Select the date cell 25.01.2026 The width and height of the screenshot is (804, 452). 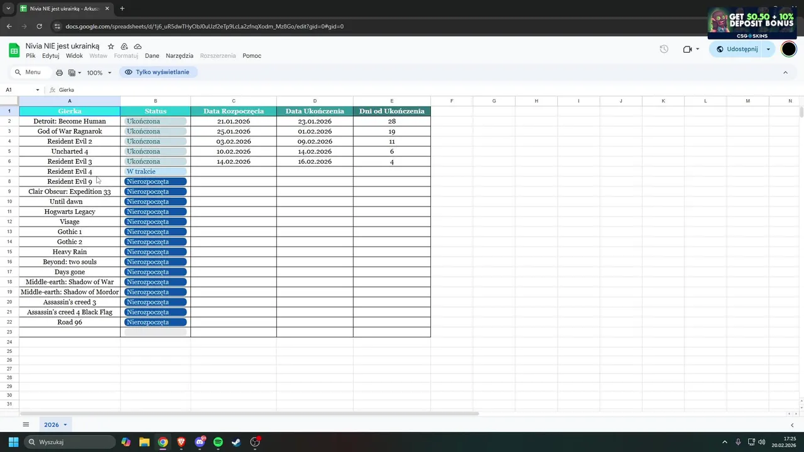pyautogui.click(x=234, y=131)
